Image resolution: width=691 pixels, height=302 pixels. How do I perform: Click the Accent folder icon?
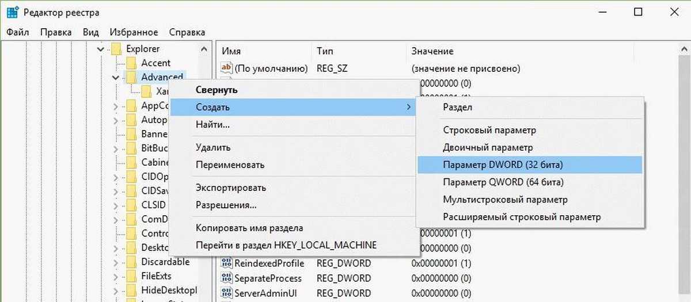[131, 63]
